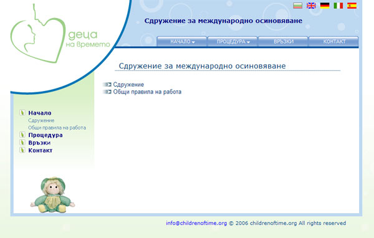Click the leaf icon beside Контакт
Screen dimensions: 374x238
click(22, 150)
